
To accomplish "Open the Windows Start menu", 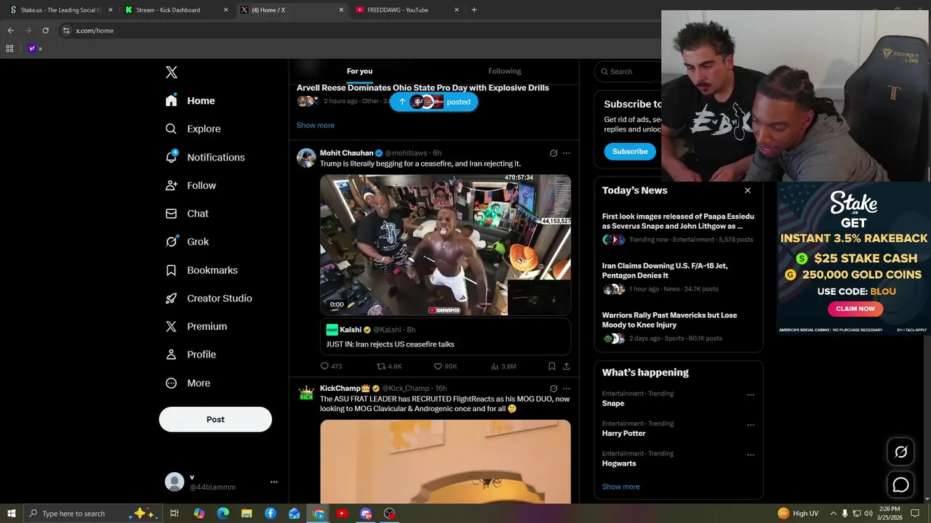I will (12, 514).
